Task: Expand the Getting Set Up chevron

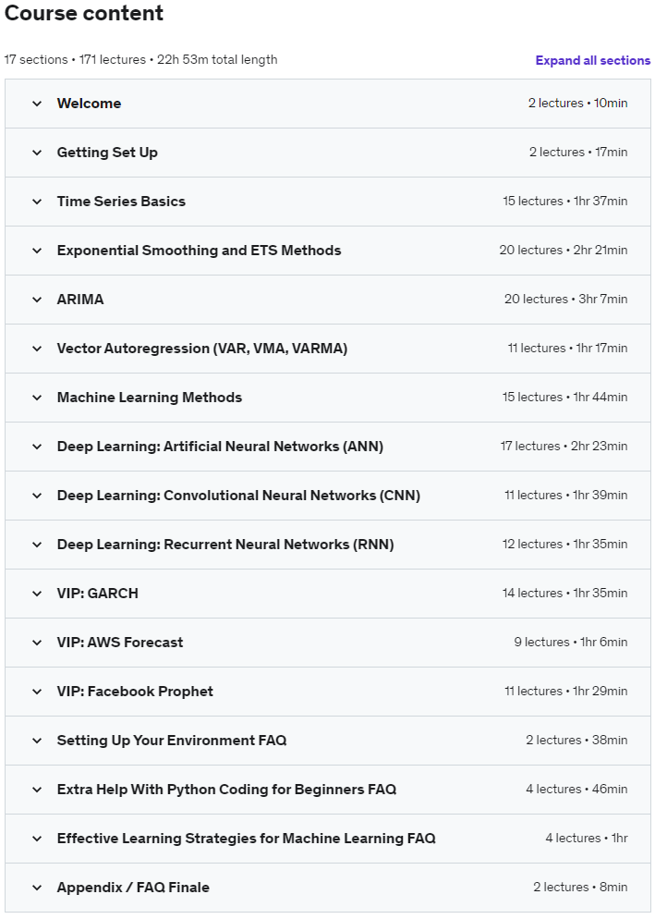Action: pyautogui.click(x=37, y=153)
